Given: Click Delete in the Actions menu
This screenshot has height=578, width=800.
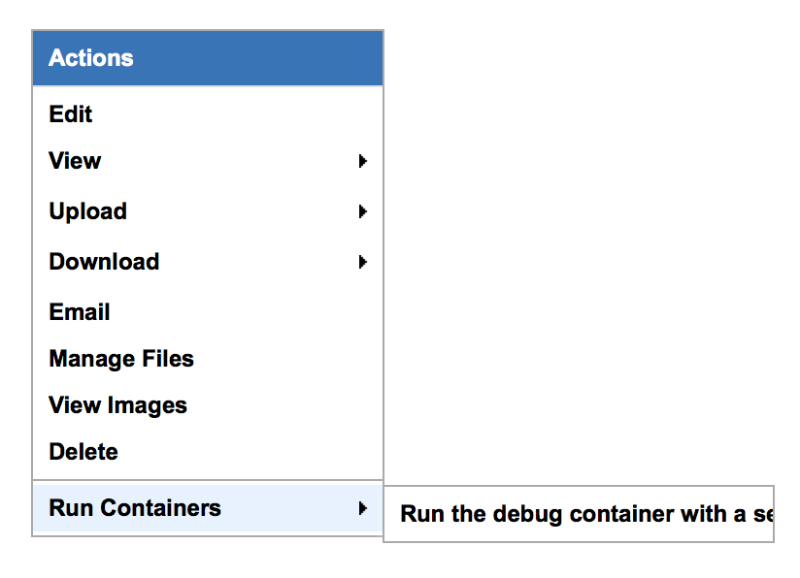Looking at the screenshot, I should click(83, 452).
